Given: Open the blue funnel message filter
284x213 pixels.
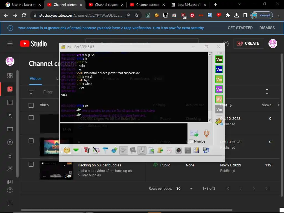Looking at the screenshot, I should pos(105,150).
